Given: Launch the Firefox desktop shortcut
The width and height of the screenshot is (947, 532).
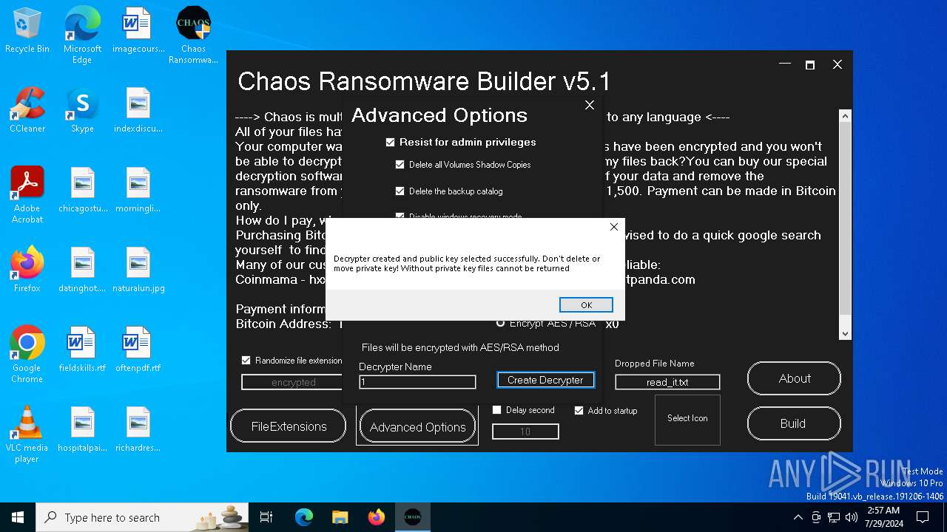Looking at the screenshot, I should tap(27, 270).
